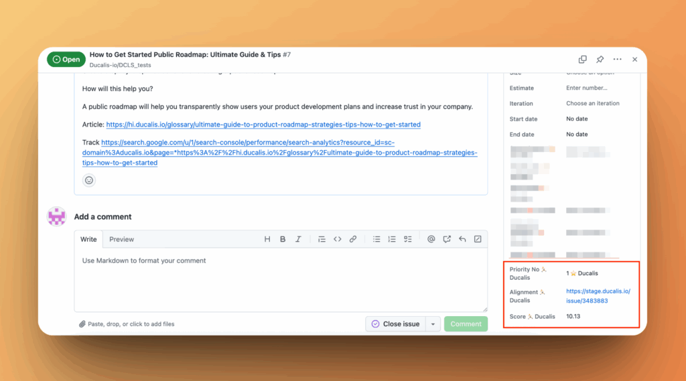This screenshot has width=686, height=381.
Task: Open the three-dot more options menu
Action: click(617, 59)
